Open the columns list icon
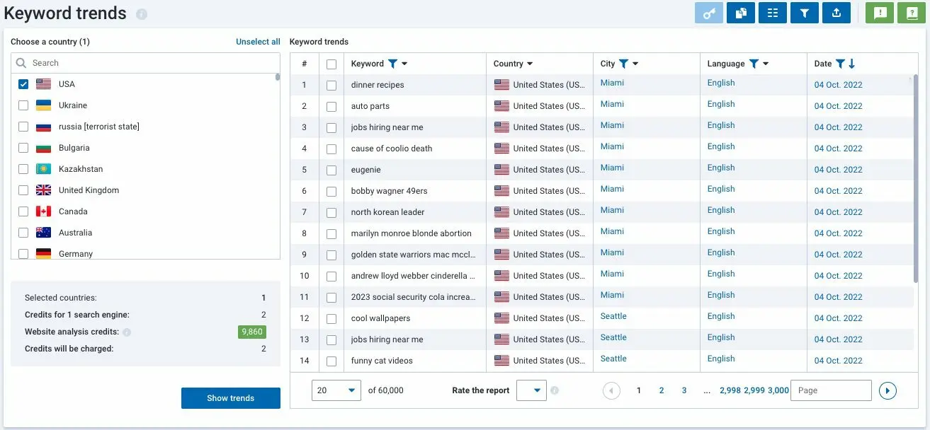This screenshot has height=430, width=930. [772, 13]
